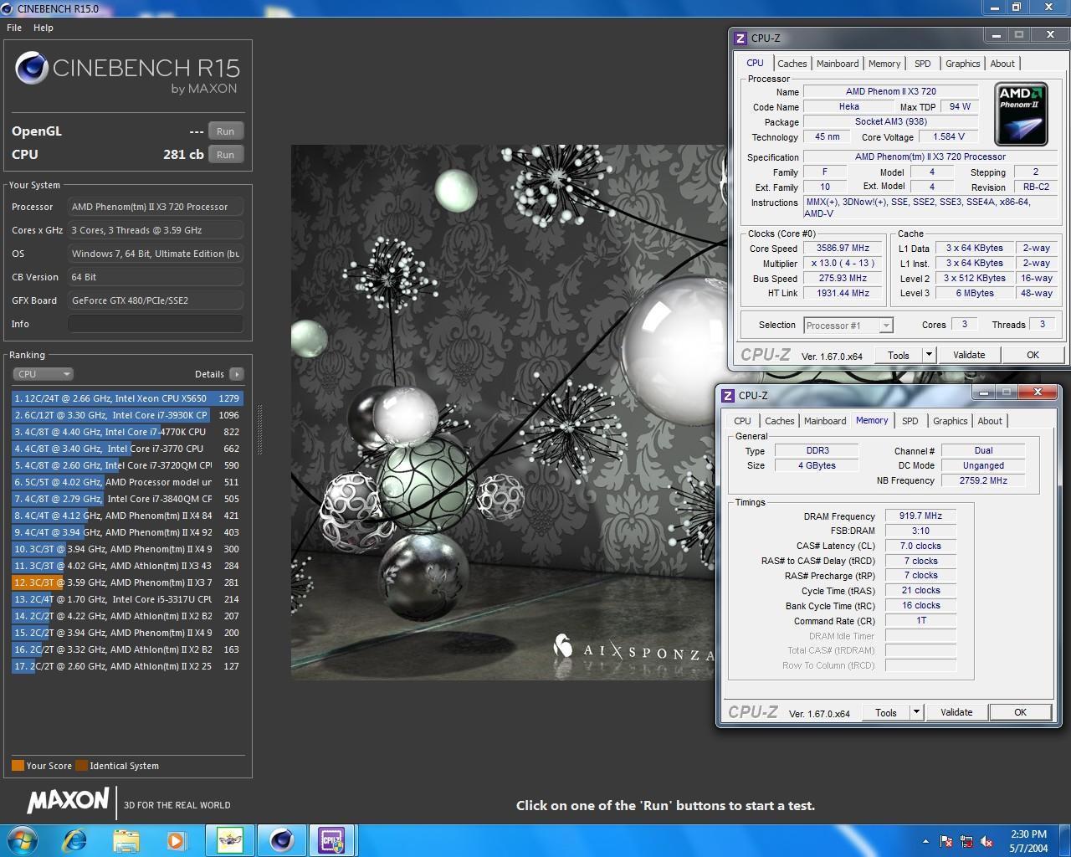
Task: Switch to About tab in upper CPU-Z window
Action: click(x=1002, y=64)
